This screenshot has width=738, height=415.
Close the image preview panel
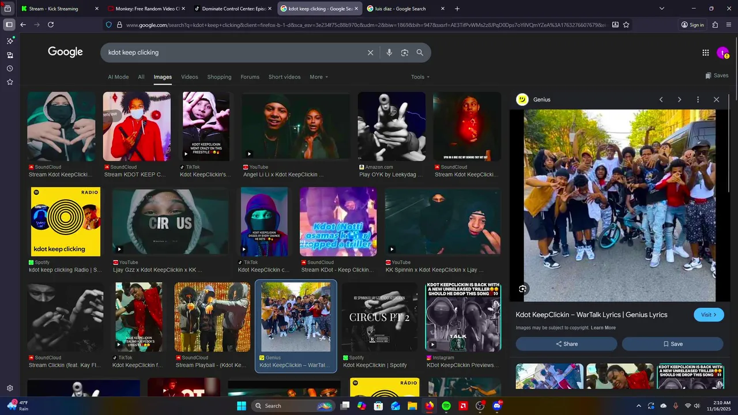[717, 100]
